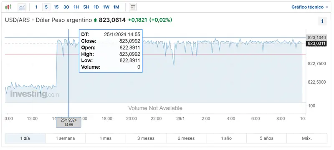Select the area chart type icon

[x=22, y=7]
